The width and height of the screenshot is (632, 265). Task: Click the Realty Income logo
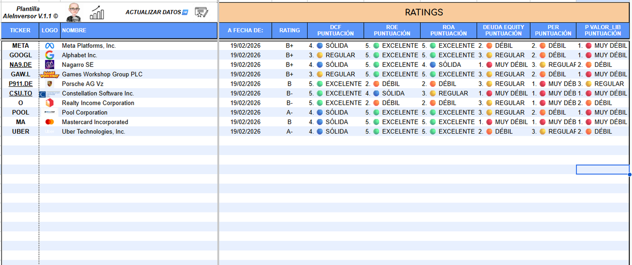click(x=50, y=103)
